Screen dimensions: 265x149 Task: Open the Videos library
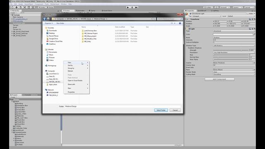51,60
